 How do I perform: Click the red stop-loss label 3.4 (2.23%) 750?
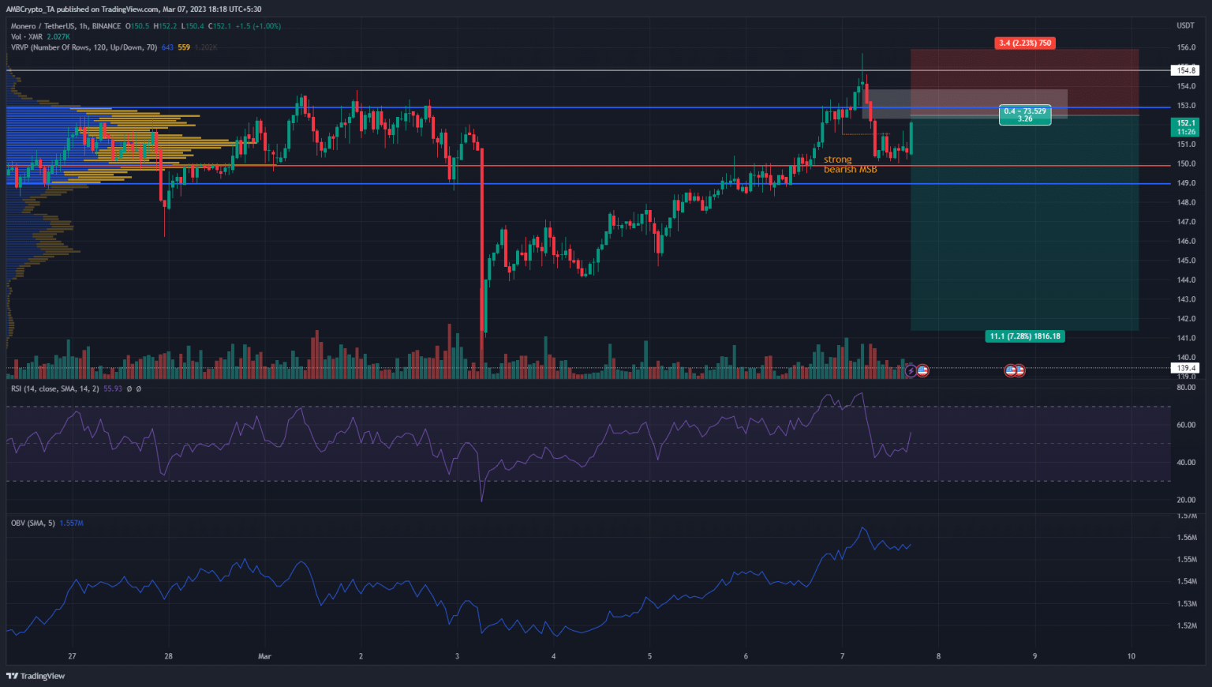tap(1024, 43)
